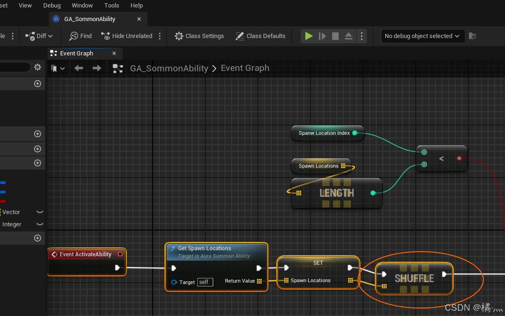The height and width of the screenshot is (316, 505).
Task: Click Get Spawn Locations exec input pin
Action: (x=174, y=268)
